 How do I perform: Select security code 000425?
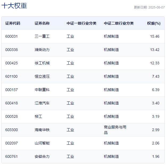(x=11, y=63)
